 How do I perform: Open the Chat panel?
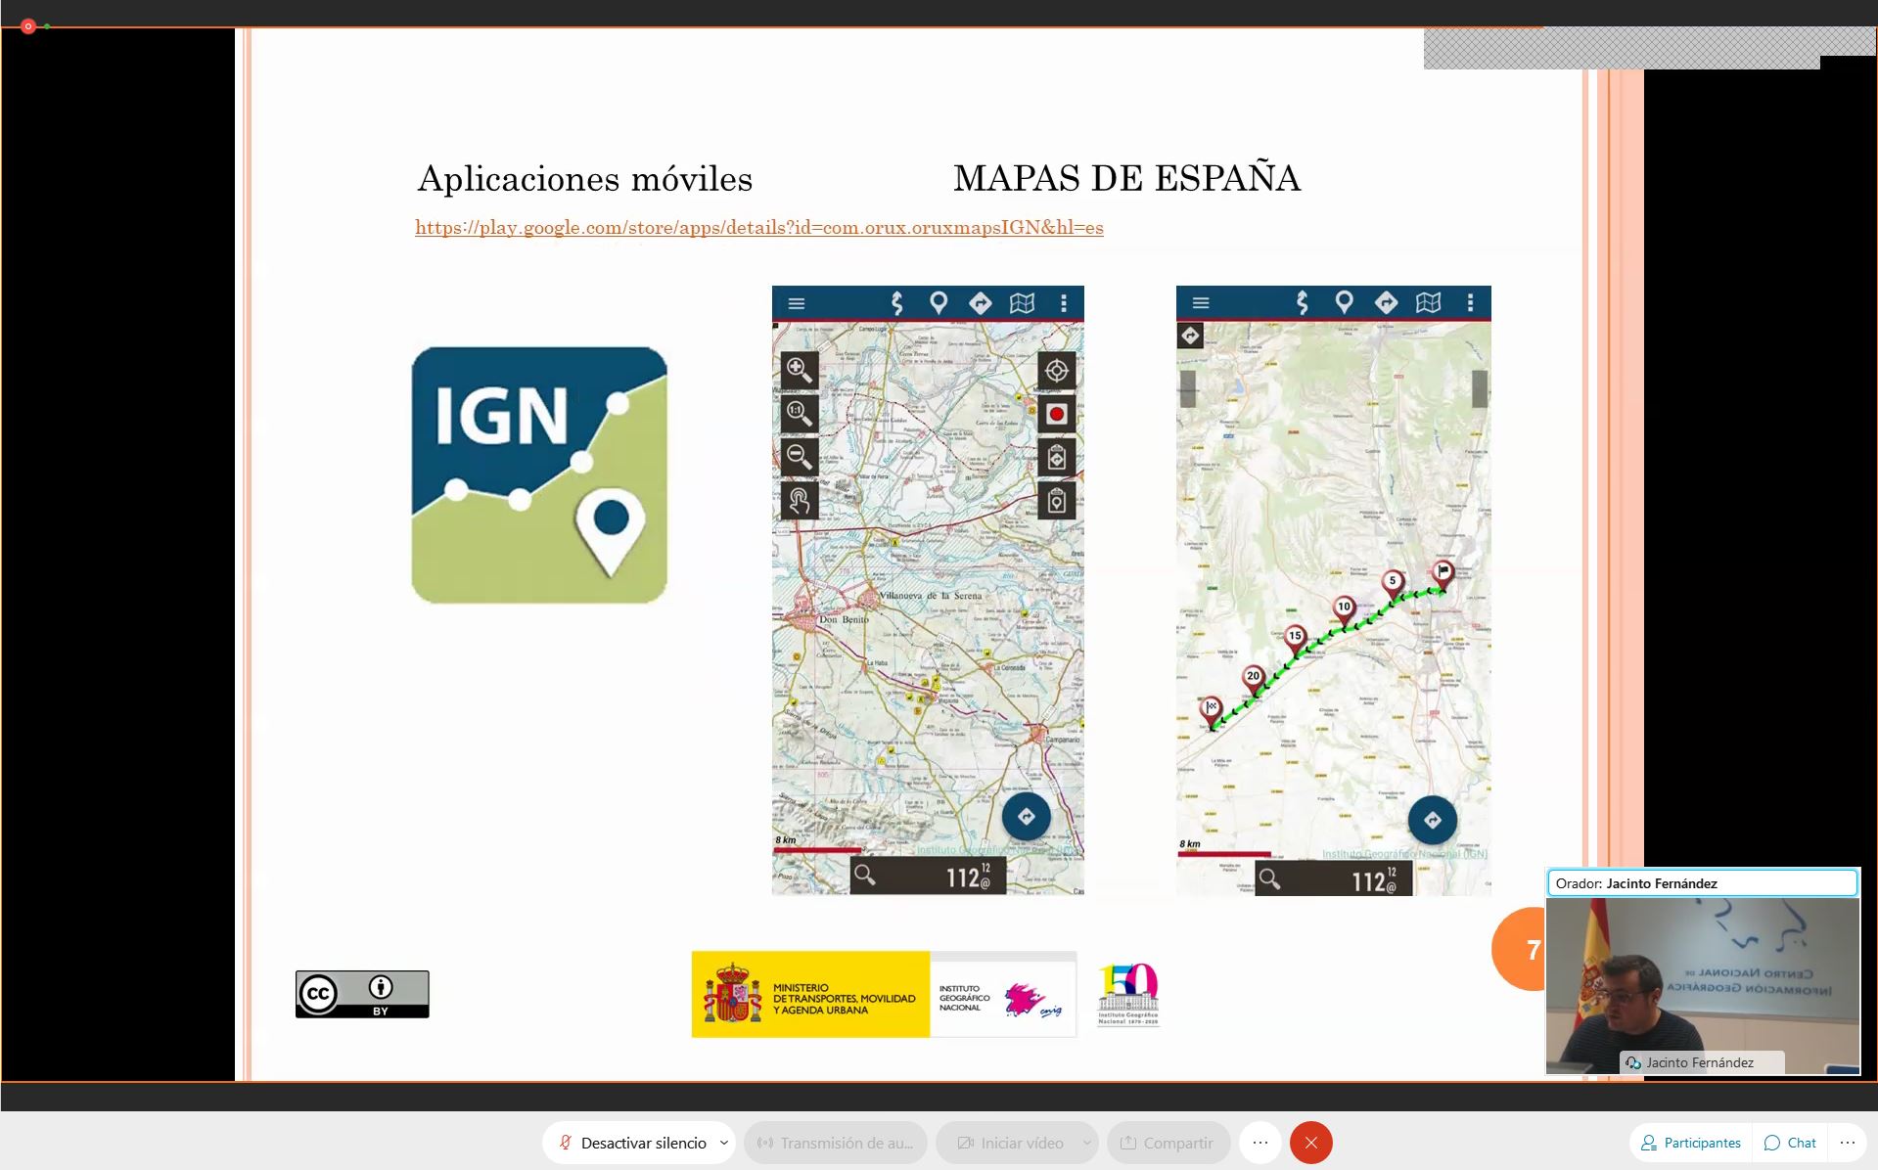[x=1790, y=1143]
